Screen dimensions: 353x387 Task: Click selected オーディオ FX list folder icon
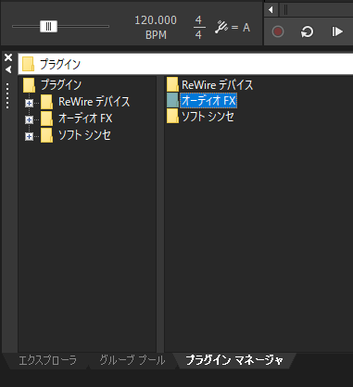[172, 100]
